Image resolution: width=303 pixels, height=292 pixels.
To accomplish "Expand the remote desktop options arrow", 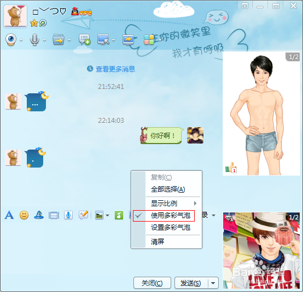I will 113,40.
